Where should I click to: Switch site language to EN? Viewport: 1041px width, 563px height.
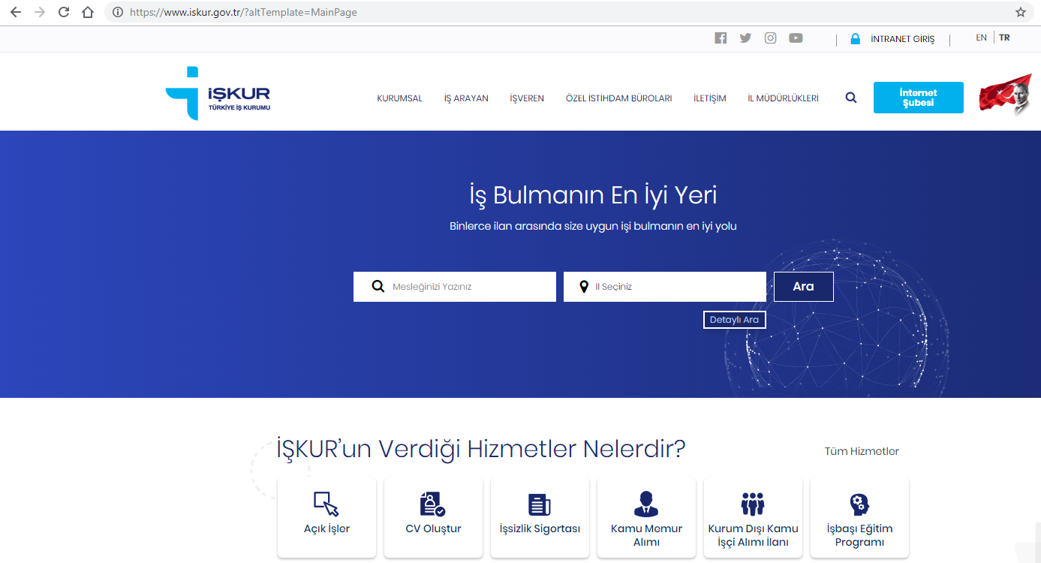981,38
